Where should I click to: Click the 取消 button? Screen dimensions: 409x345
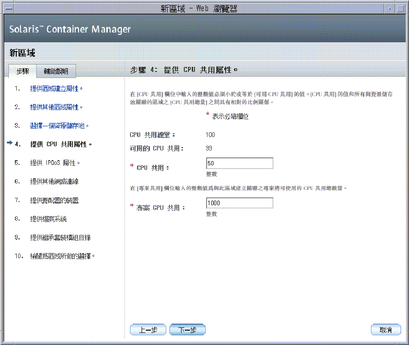click(385, 330)
